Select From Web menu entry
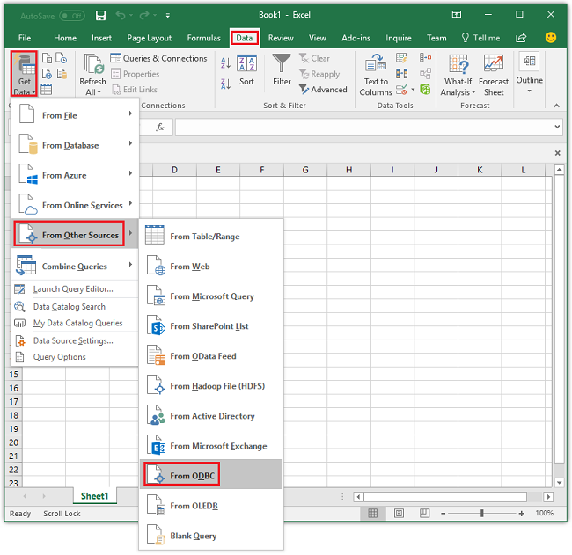Viewport: 572px width, 555px height. [189, 267]
